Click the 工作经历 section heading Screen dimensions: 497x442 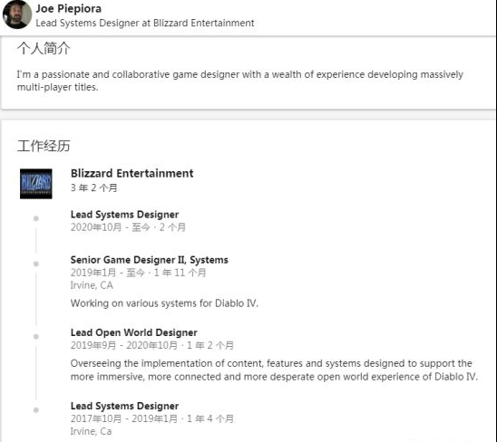pyautogui.click(x=44, y=146)
